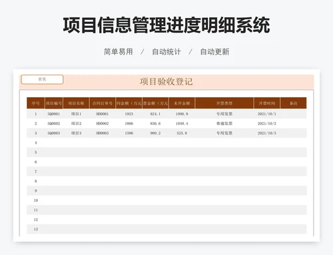Screen dimensions: 333x255
Task: Select empty row numbered 5
Action: click(x=166, y=152)
